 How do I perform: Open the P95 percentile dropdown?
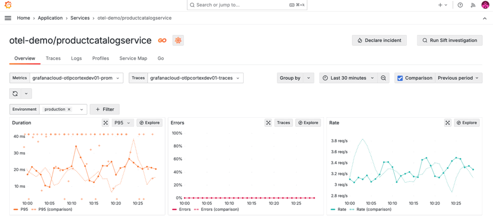123,123
